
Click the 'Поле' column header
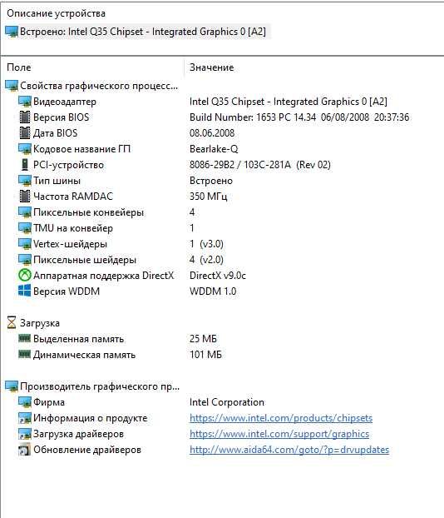click(x=19, y=67)
